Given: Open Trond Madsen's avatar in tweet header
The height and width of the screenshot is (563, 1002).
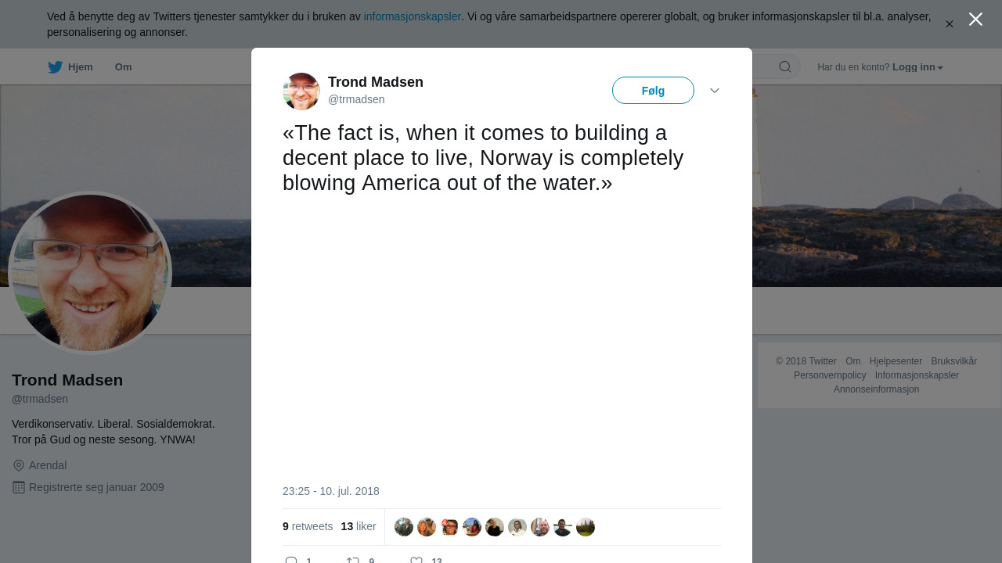Looking at the screenshot, I should [301, 91].
